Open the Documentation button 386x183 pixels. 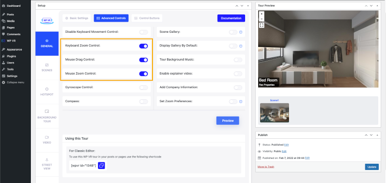(x=231, y=18)
